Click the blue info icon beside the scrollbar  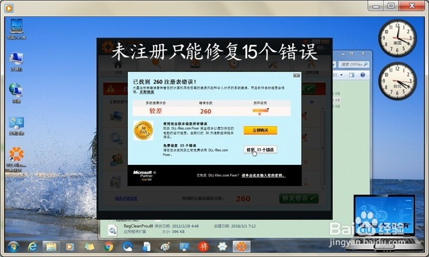[312, 102]
